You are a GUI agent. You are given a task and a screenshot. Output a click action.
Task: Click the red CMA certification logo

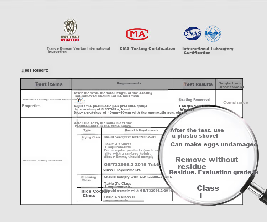pyautogui.click(x=137, y=34)
